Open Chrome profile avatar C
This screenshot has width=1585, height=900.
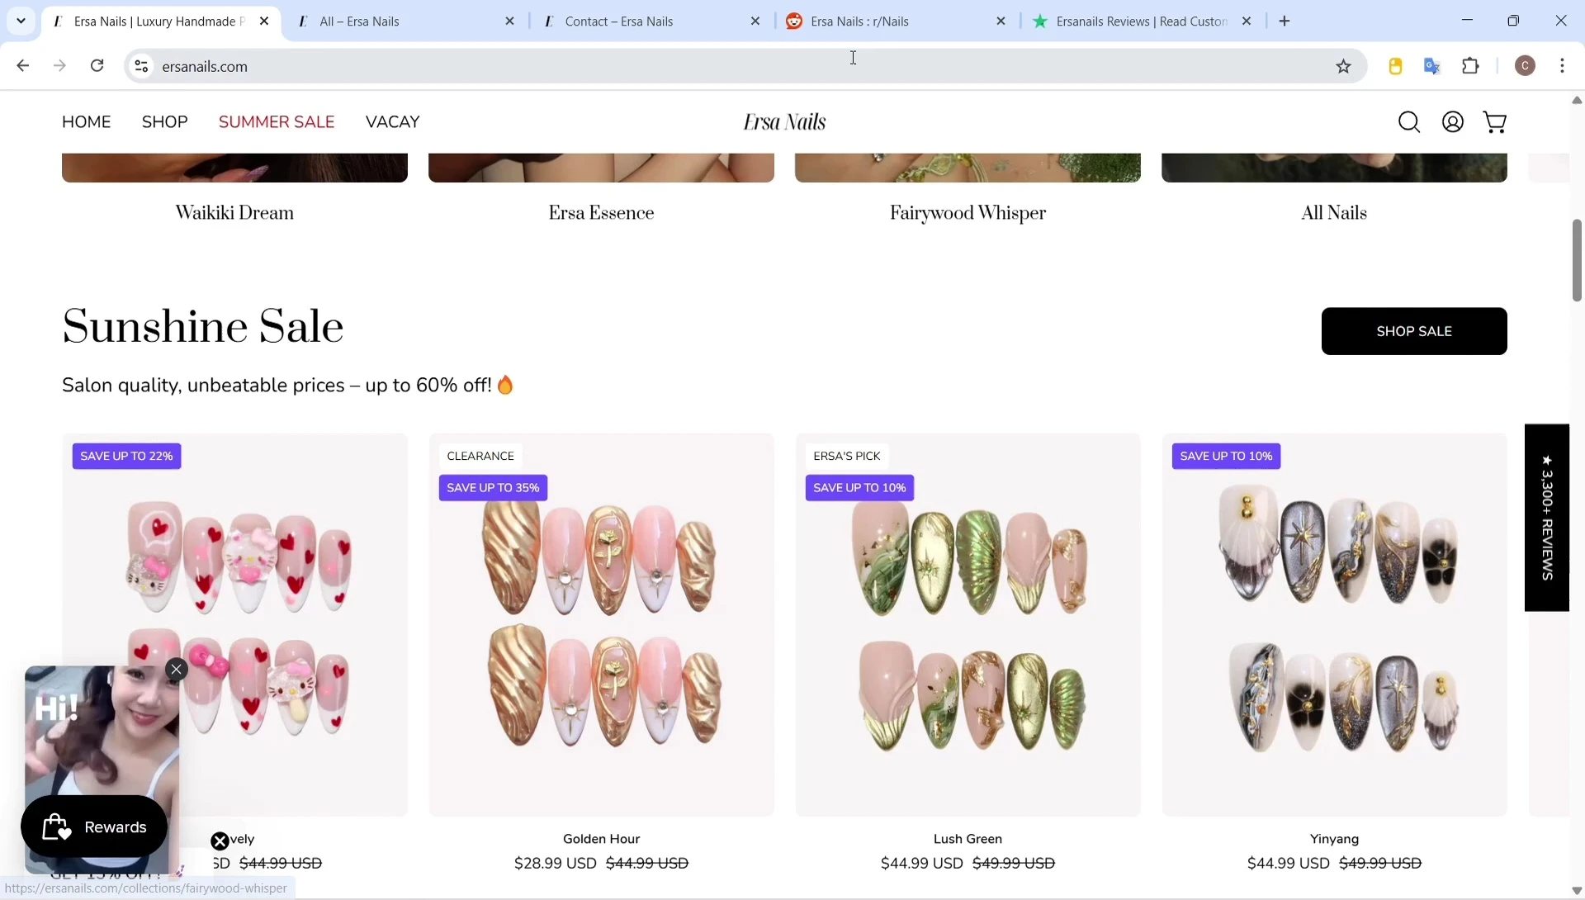pos(1526,66)
